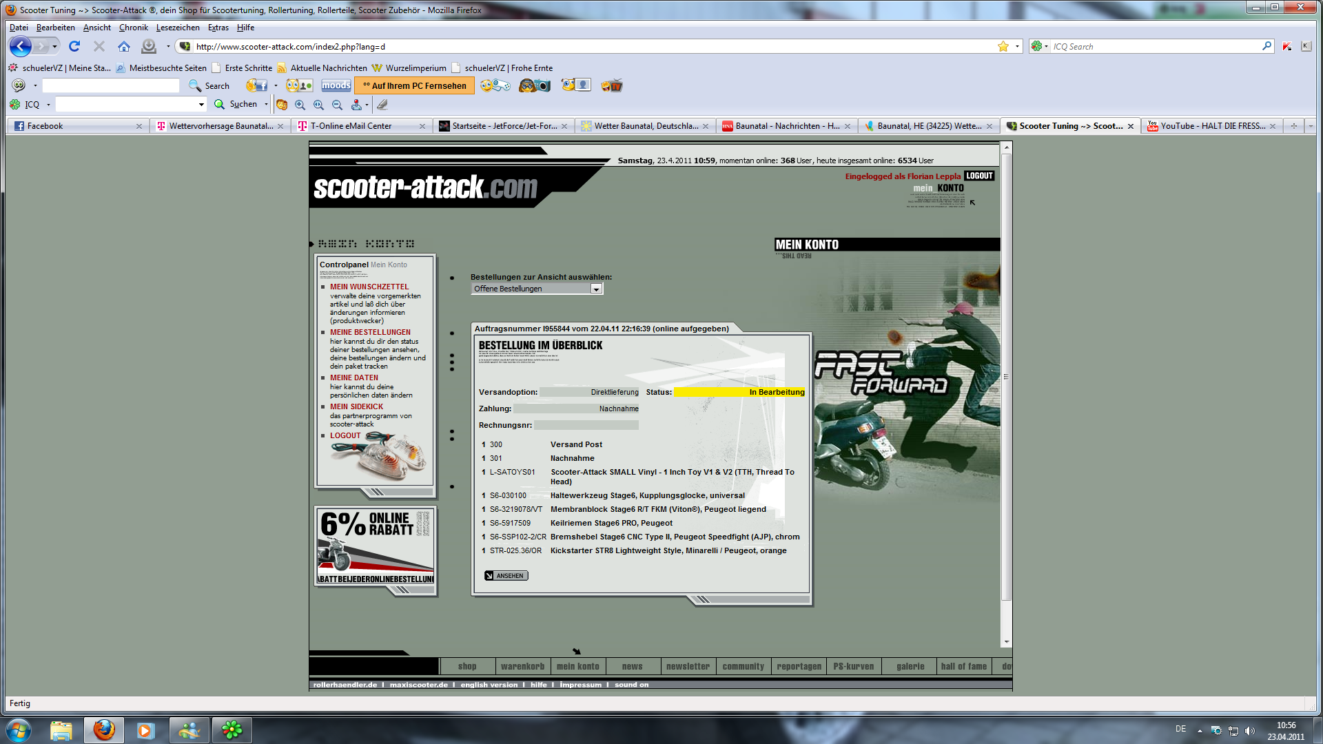Viewport: 1323px width, 744px height.
Task: Open the browser Home page icon
Action: pyautogui.click(x=124, y=46)
